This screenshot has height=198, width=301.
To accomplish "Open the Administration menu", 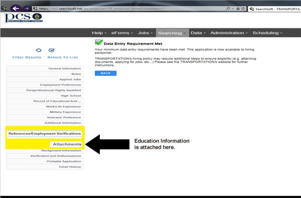I will coord(229,33).
